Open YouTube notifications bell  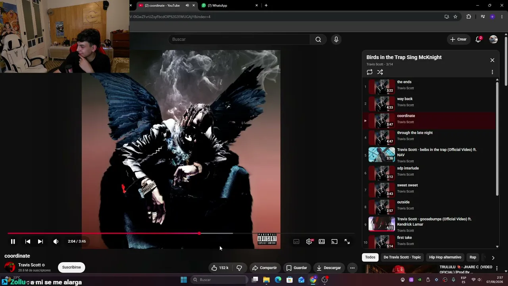(478, 39)
